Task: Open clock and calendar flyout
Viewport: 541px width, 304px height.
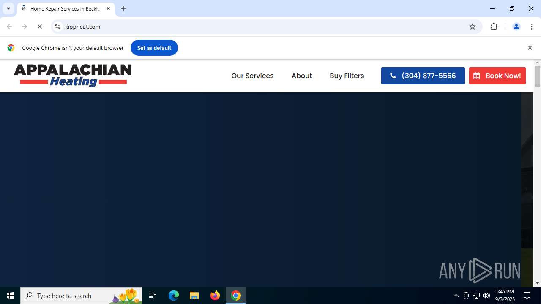Action: pos(505,296)
